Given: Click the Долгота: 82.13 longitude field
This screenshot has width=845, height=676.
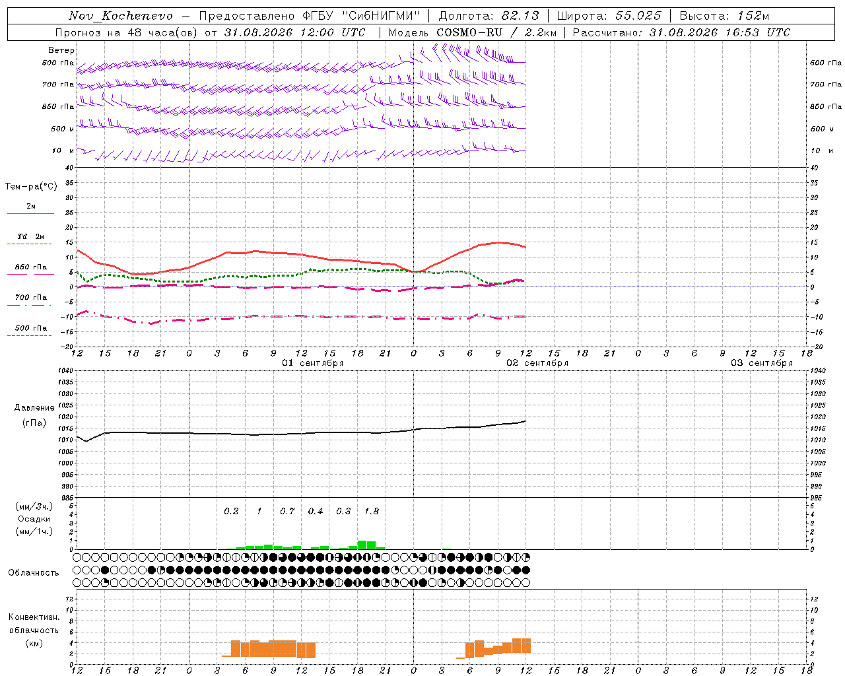Looking at the screenshot, I should [x=489, y=16].
